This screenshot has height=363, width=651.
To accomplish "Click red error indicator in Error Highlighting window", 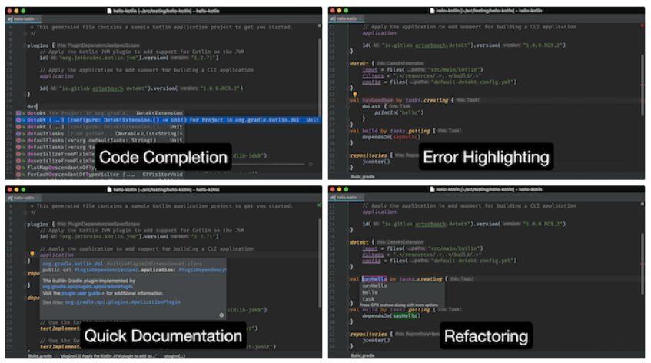I will (x=642, y=25).
